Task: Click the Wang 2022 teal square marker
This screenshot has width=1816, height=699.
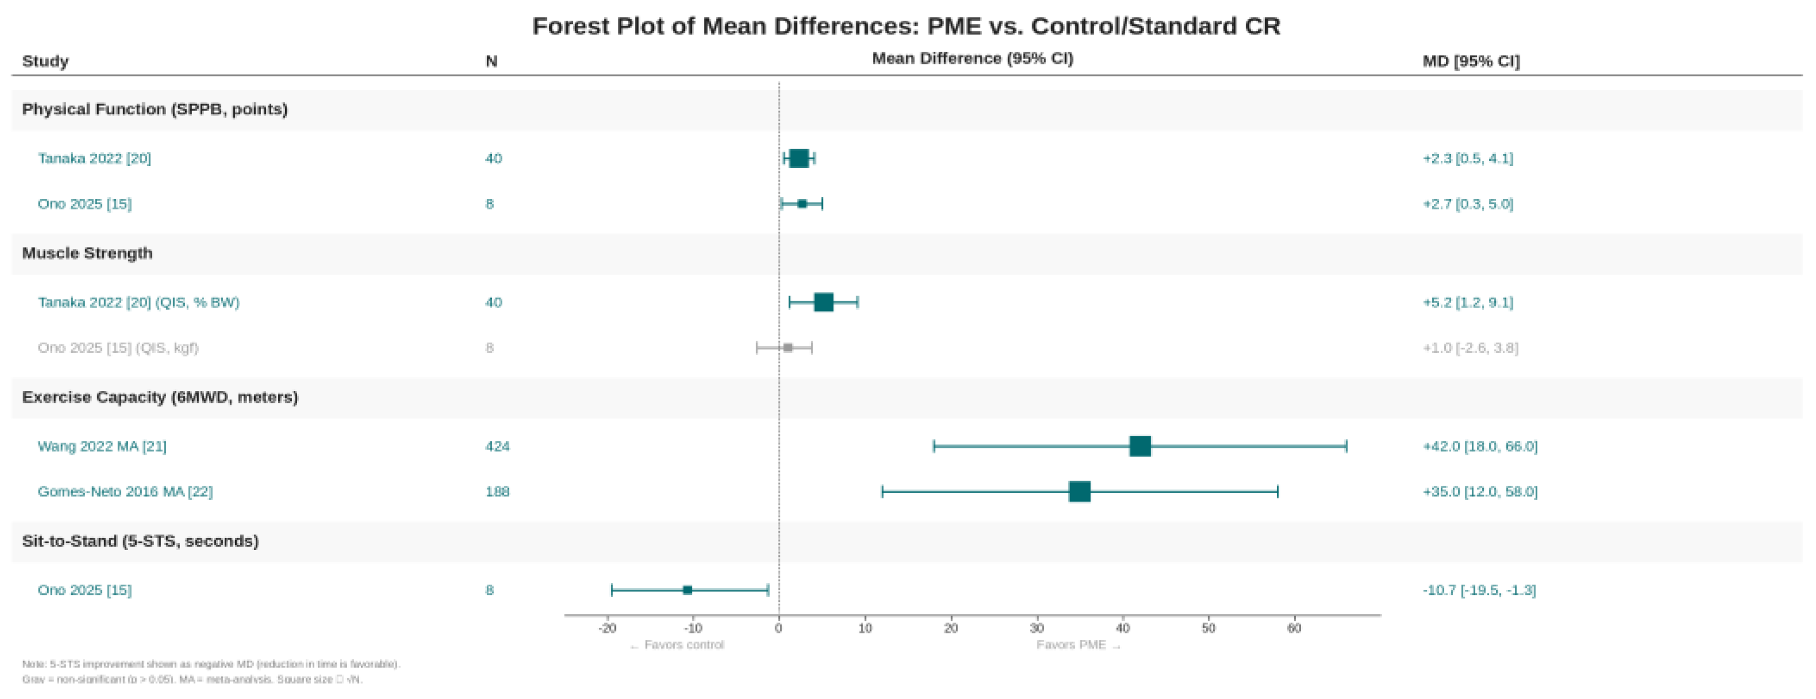Action: pos(1140,445)
